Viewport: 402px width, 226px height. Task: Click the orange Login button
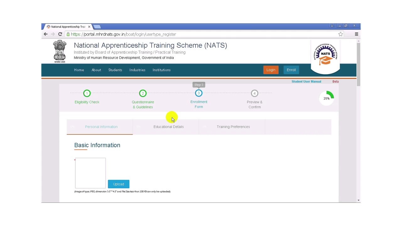[271, 70]
